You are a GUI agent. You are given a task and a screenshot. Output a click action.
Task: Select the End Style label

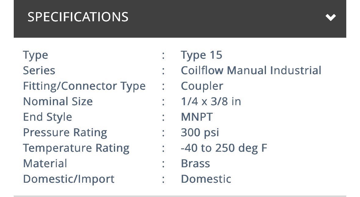(47, 117)
